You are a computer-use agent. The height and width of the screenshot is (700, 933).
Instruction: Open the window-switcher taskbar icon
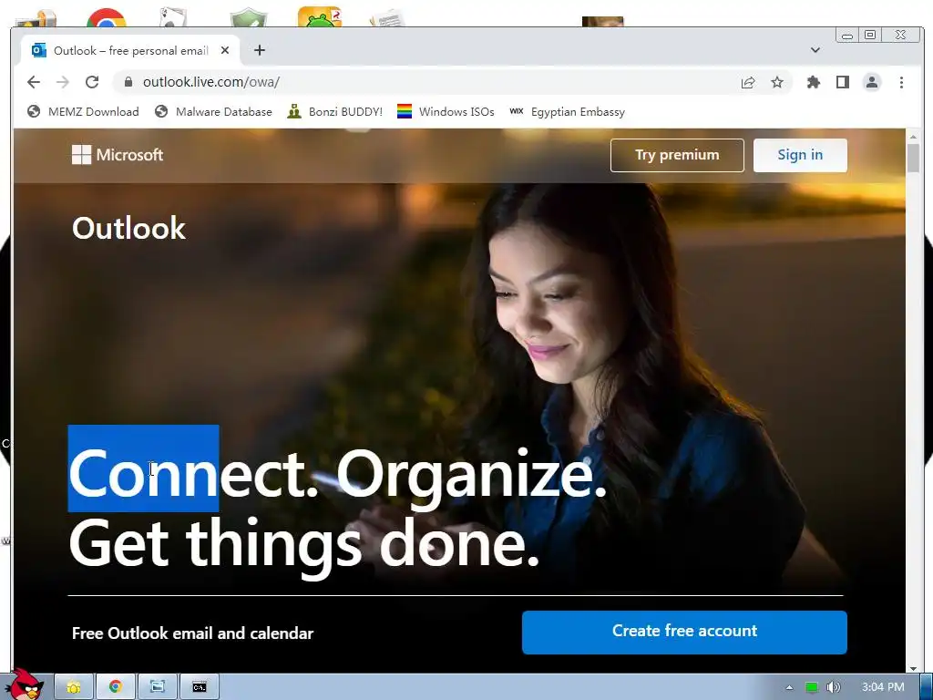tap(157, 687)
